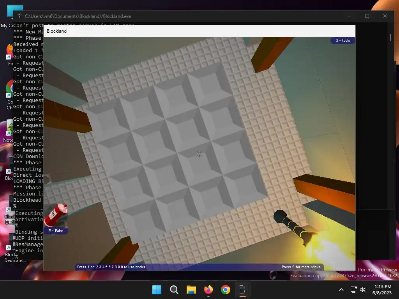Click the console window scrollbar thumb

[x=390, y=37]
